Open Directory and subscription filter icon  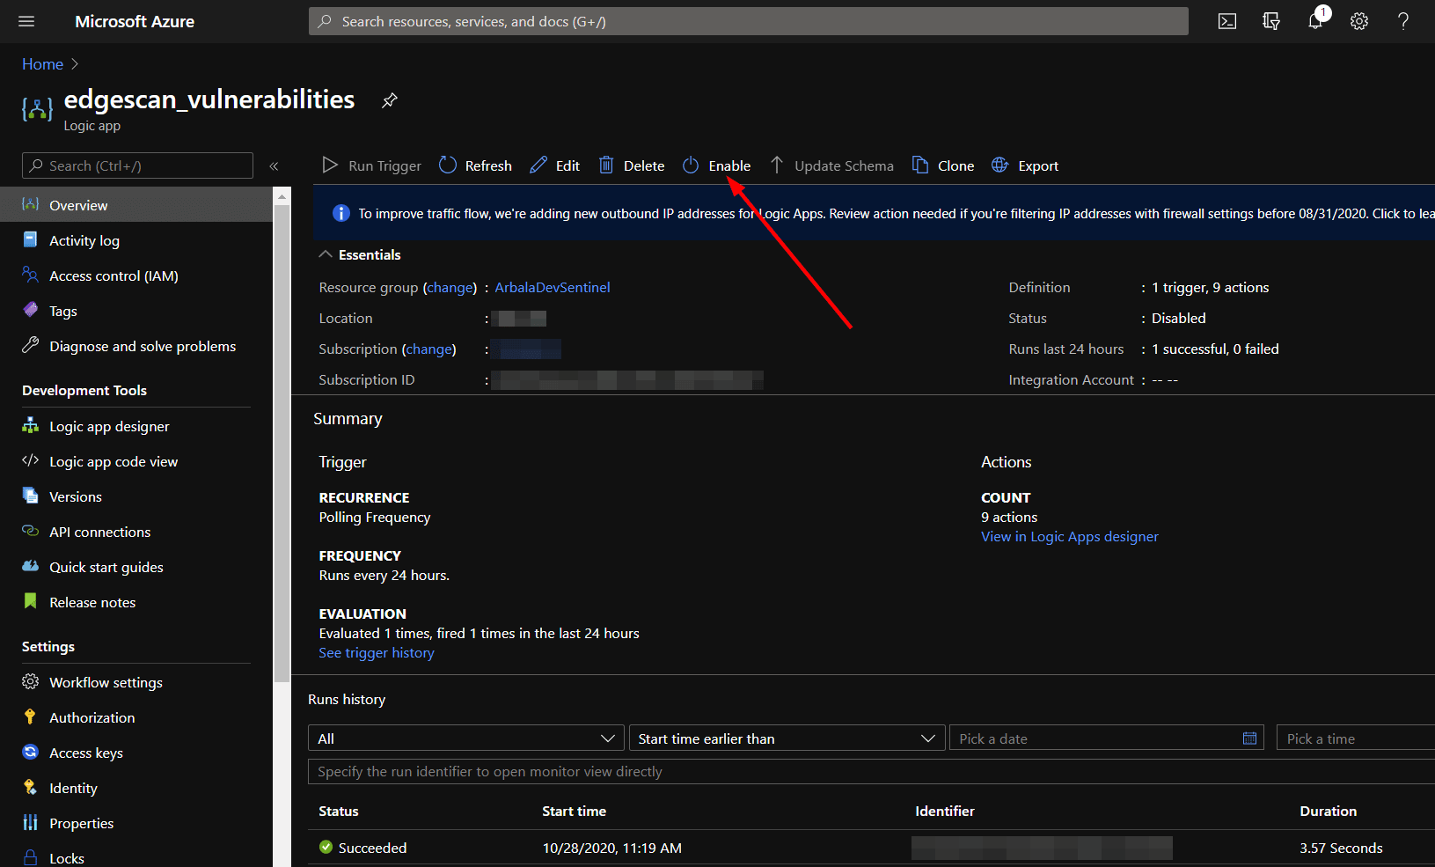pos(1271,21)
